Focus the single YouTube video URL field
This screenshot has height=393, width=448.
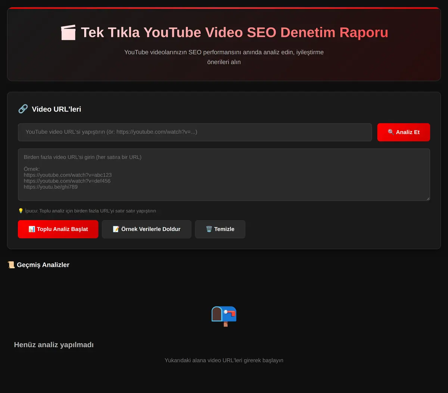point(195,132)
